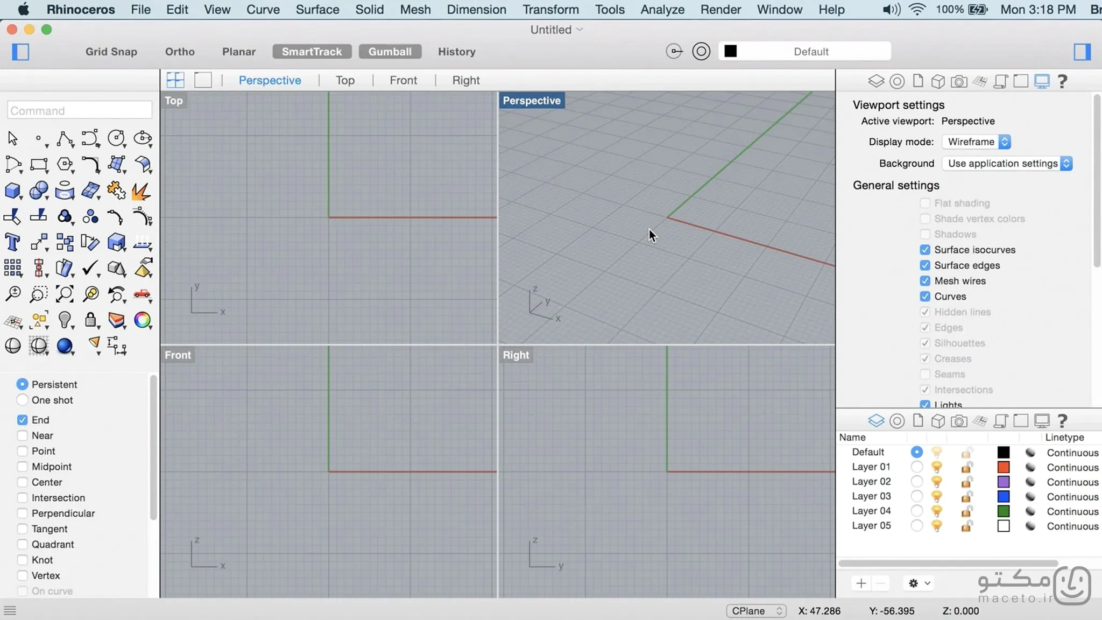Click the padlock Lock objects tool
The width and height of the screenshot is (1102, 620).
point(90,320)
